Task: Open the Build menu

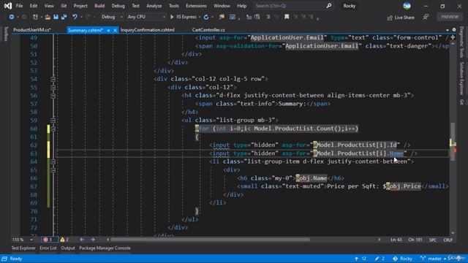Action: [99, 6]
